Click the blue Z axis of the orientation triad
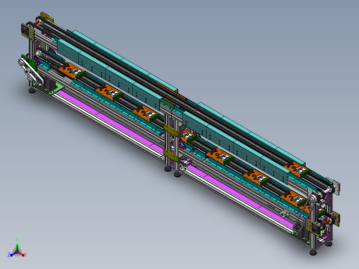 pos(13,254)
